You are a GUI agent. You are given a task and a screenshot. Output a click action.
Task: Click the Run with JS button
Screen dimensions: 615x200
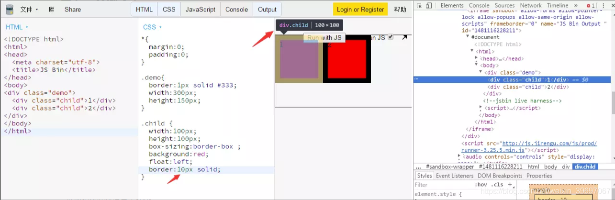click(x=324, y=37)
